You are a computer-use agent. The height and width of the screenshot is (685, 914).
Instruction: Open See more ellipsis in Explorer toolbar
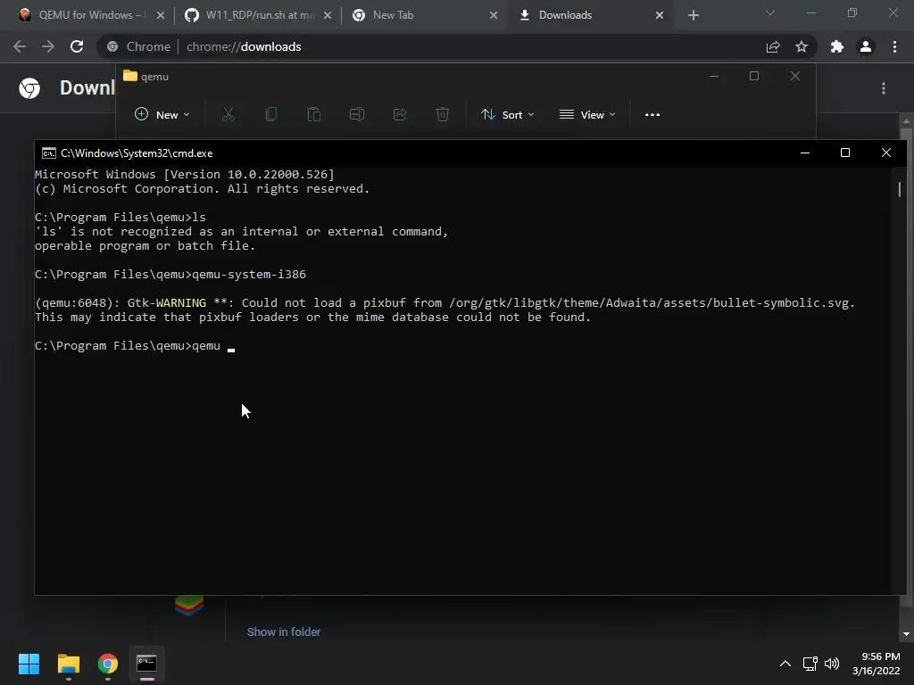[x=652, y=114]
